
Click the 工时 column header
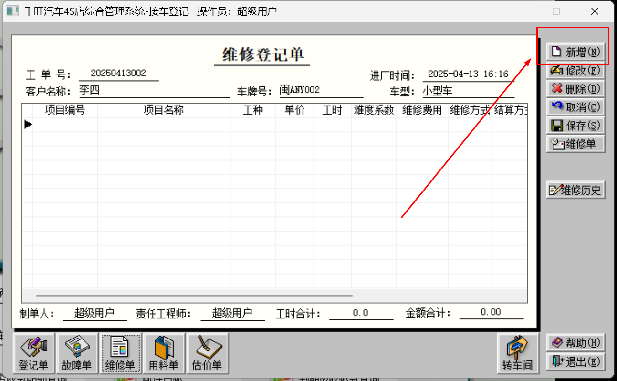point(333,110)
